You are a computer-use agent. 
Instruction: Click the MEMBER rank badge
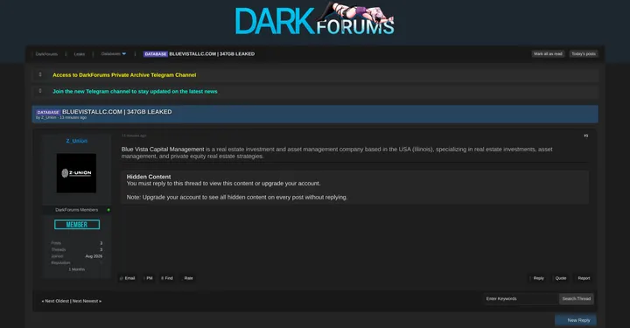click(77, 225)
